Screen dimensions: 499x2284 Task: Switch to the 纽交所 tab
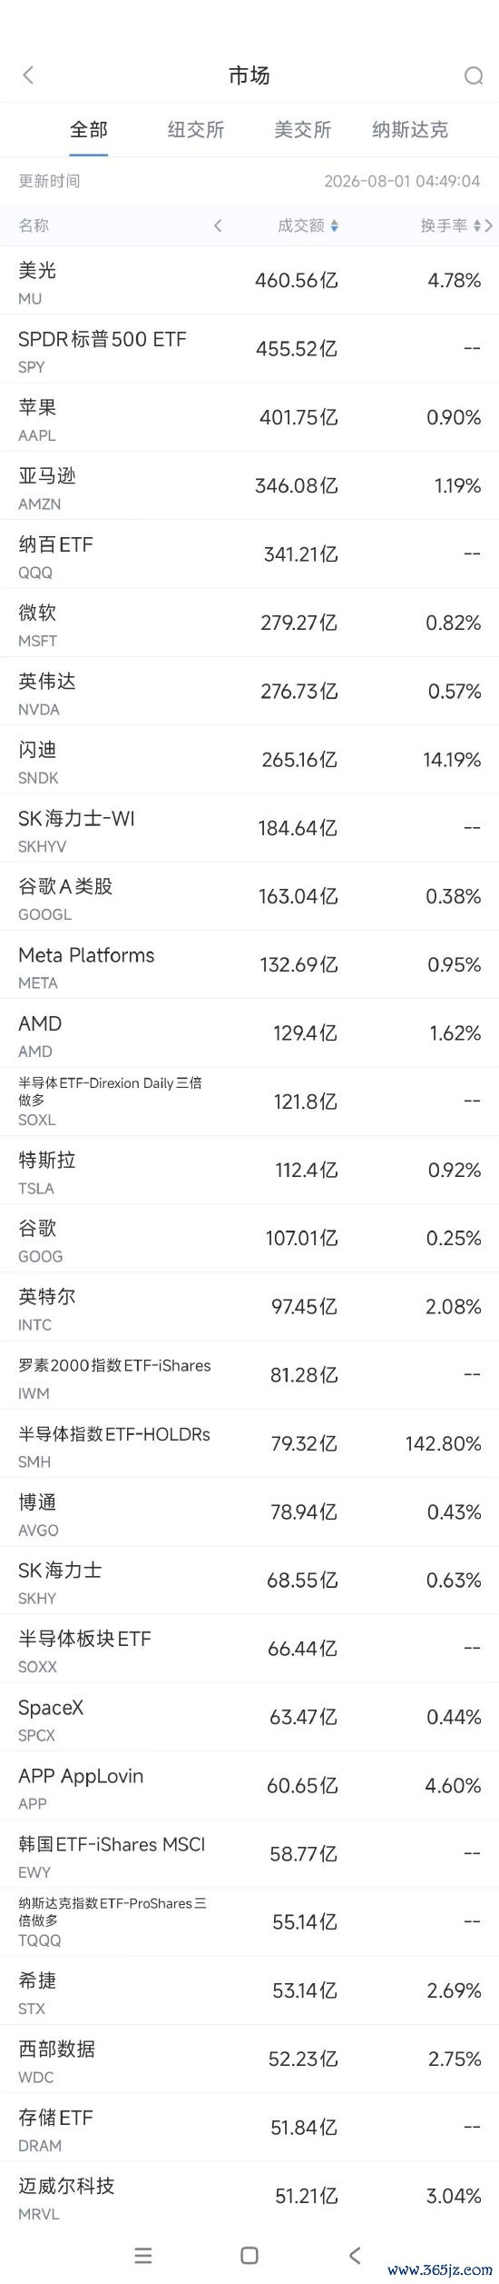196,130
